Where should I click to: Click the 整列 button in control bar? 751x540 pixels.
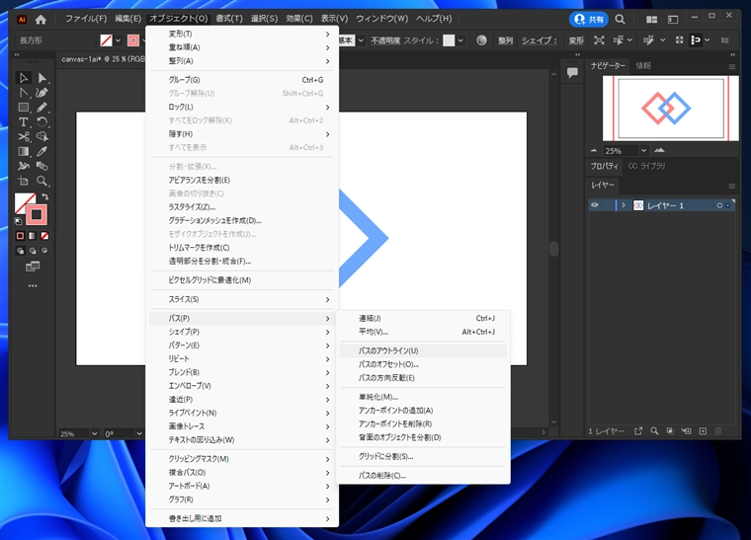click(x=505, y=40)
